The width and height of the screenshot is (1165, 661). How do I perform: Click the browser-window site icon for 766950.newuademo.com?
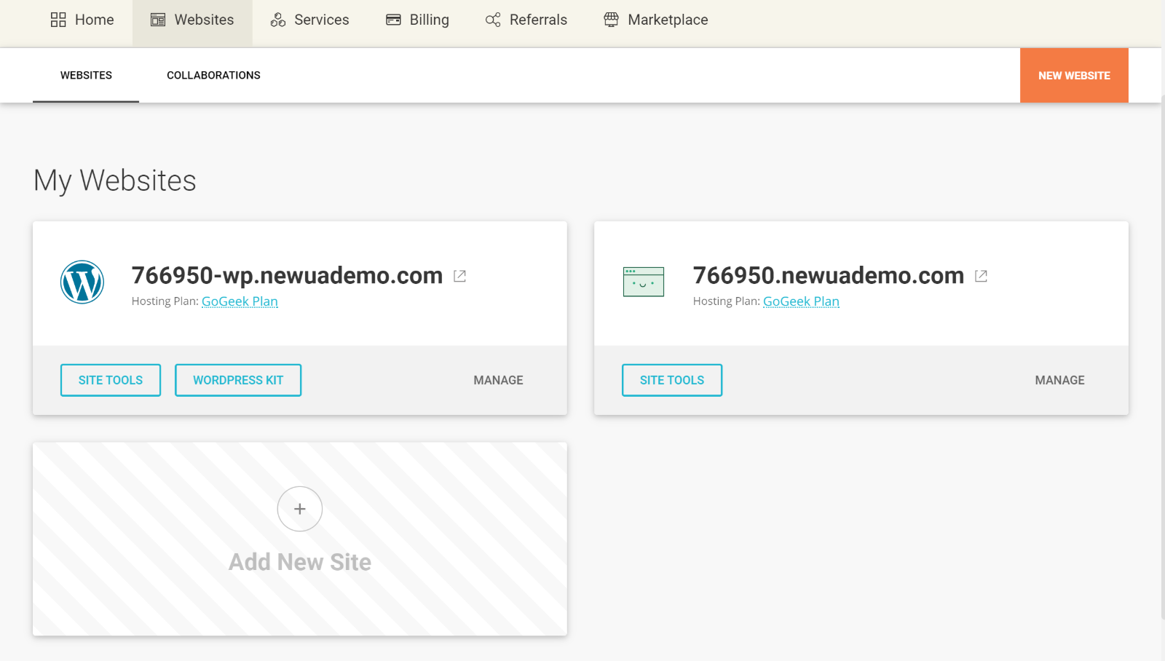644,282
